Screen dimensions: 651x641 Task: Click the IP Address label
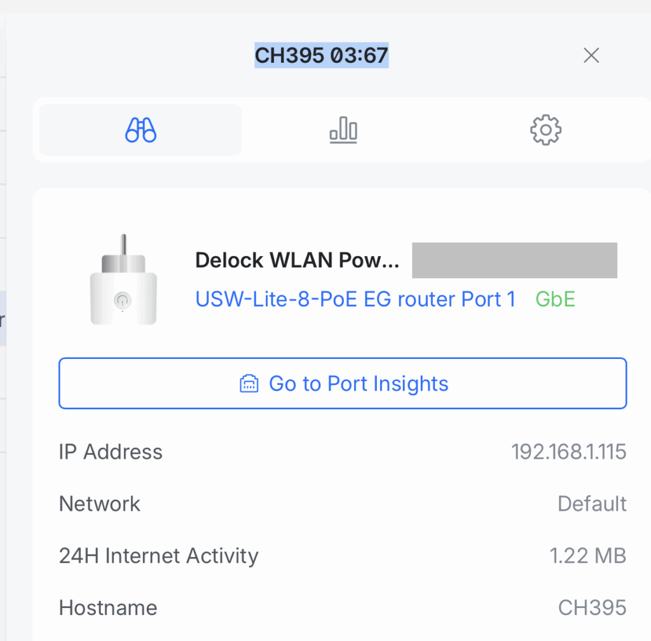[x=111, y=452]
